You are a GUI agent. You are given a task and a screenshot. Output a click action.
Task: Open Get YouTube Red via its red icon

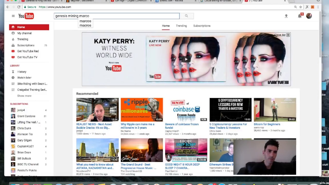click(x=13, y=51)
